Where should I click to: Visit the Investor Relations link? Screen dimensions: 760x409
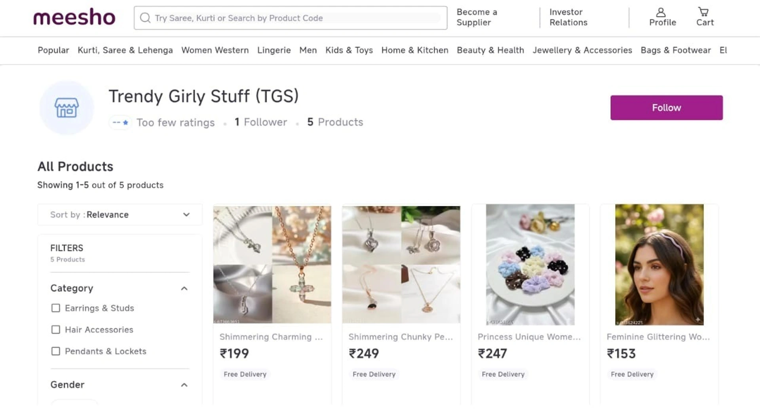(x=568, y=17)
